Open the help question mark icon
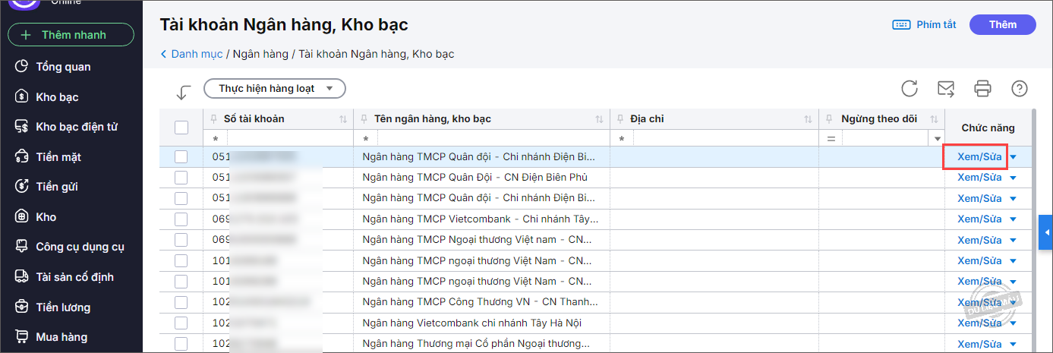The height and width of the screenshot is (353, 1053). pyautogui.click(x=1020, y=89)
